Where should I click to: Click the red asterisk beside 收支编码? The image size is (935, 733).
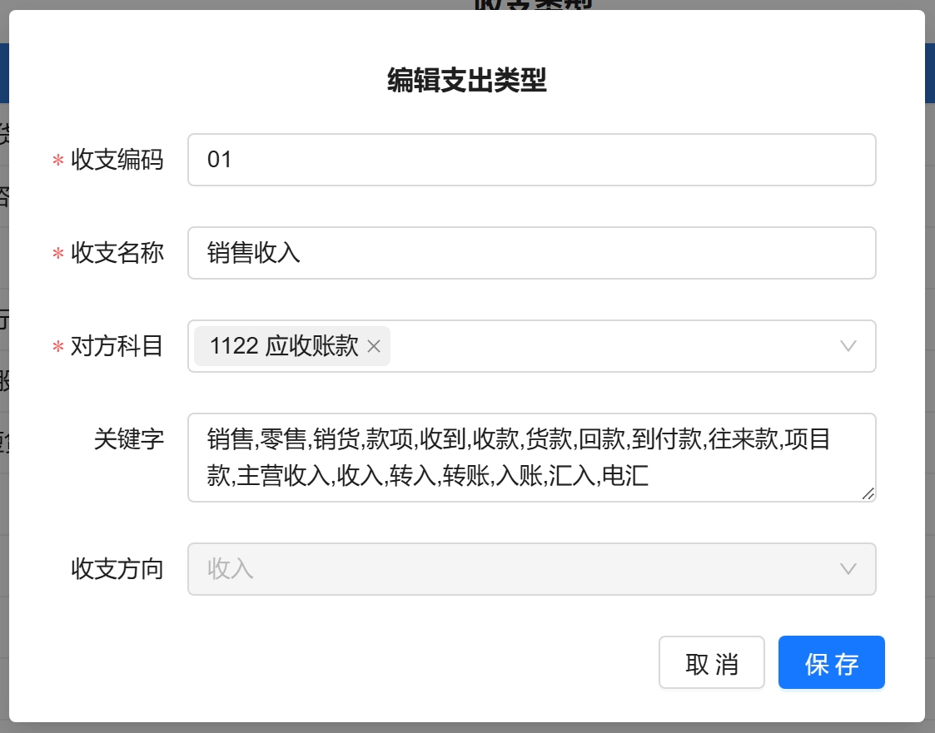pyautogui.click(x=58, y=161)
